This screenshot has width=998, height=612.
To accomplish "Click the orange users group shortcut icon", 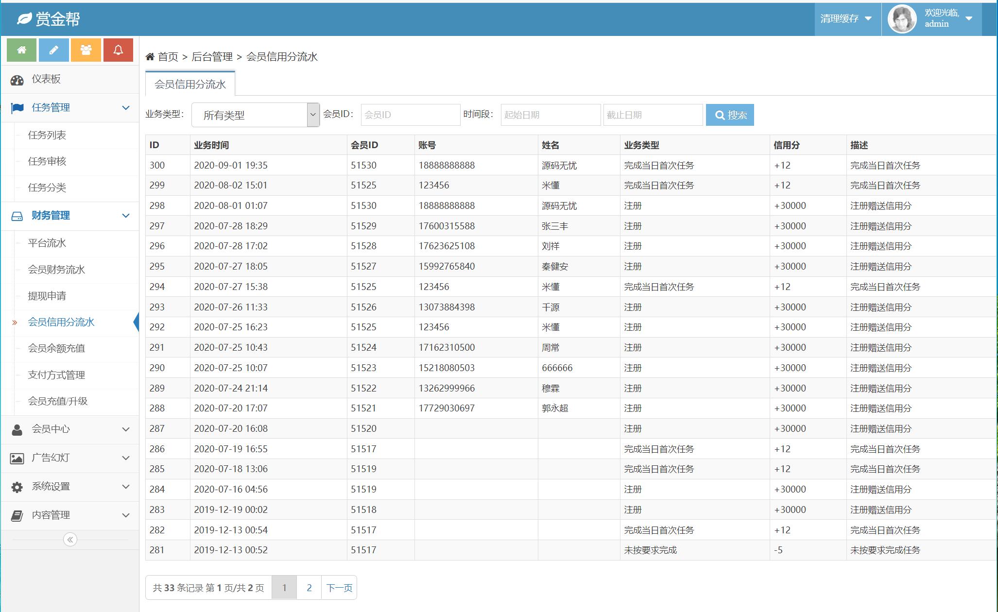I will [x=86, y=50].
